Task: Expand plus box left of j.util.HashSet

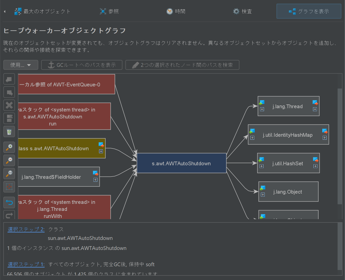Action: click(262, 166)
